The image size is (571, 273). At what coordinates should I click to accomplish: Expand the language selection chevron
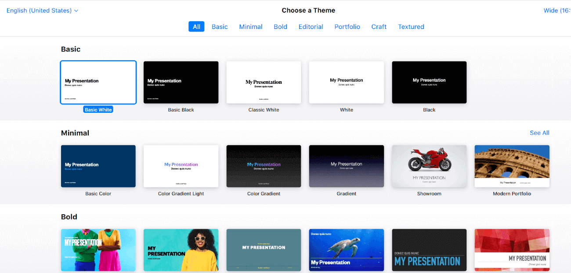click(x=76, y=10)
